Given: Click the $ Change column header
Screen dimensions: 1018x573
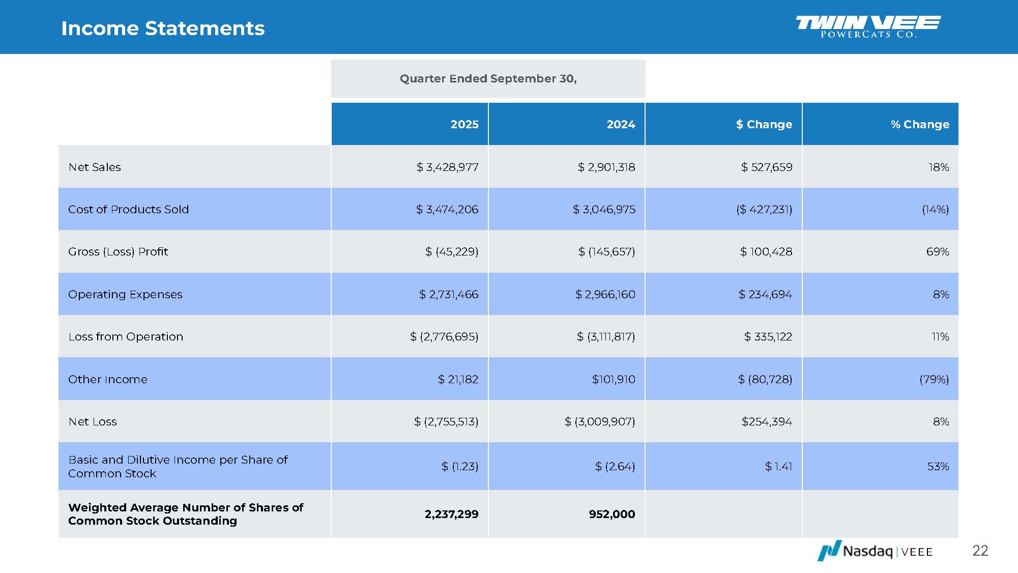Looking at the screenshot, I should click(764, 125).
